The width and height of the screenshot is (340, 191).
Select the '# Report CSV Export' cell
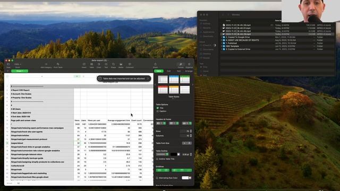(x=42, y=90)
